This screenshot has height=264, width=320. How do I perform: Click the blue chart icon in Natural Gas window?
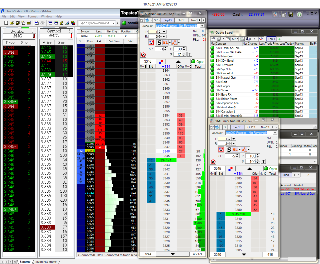click(x=147, y=20)
